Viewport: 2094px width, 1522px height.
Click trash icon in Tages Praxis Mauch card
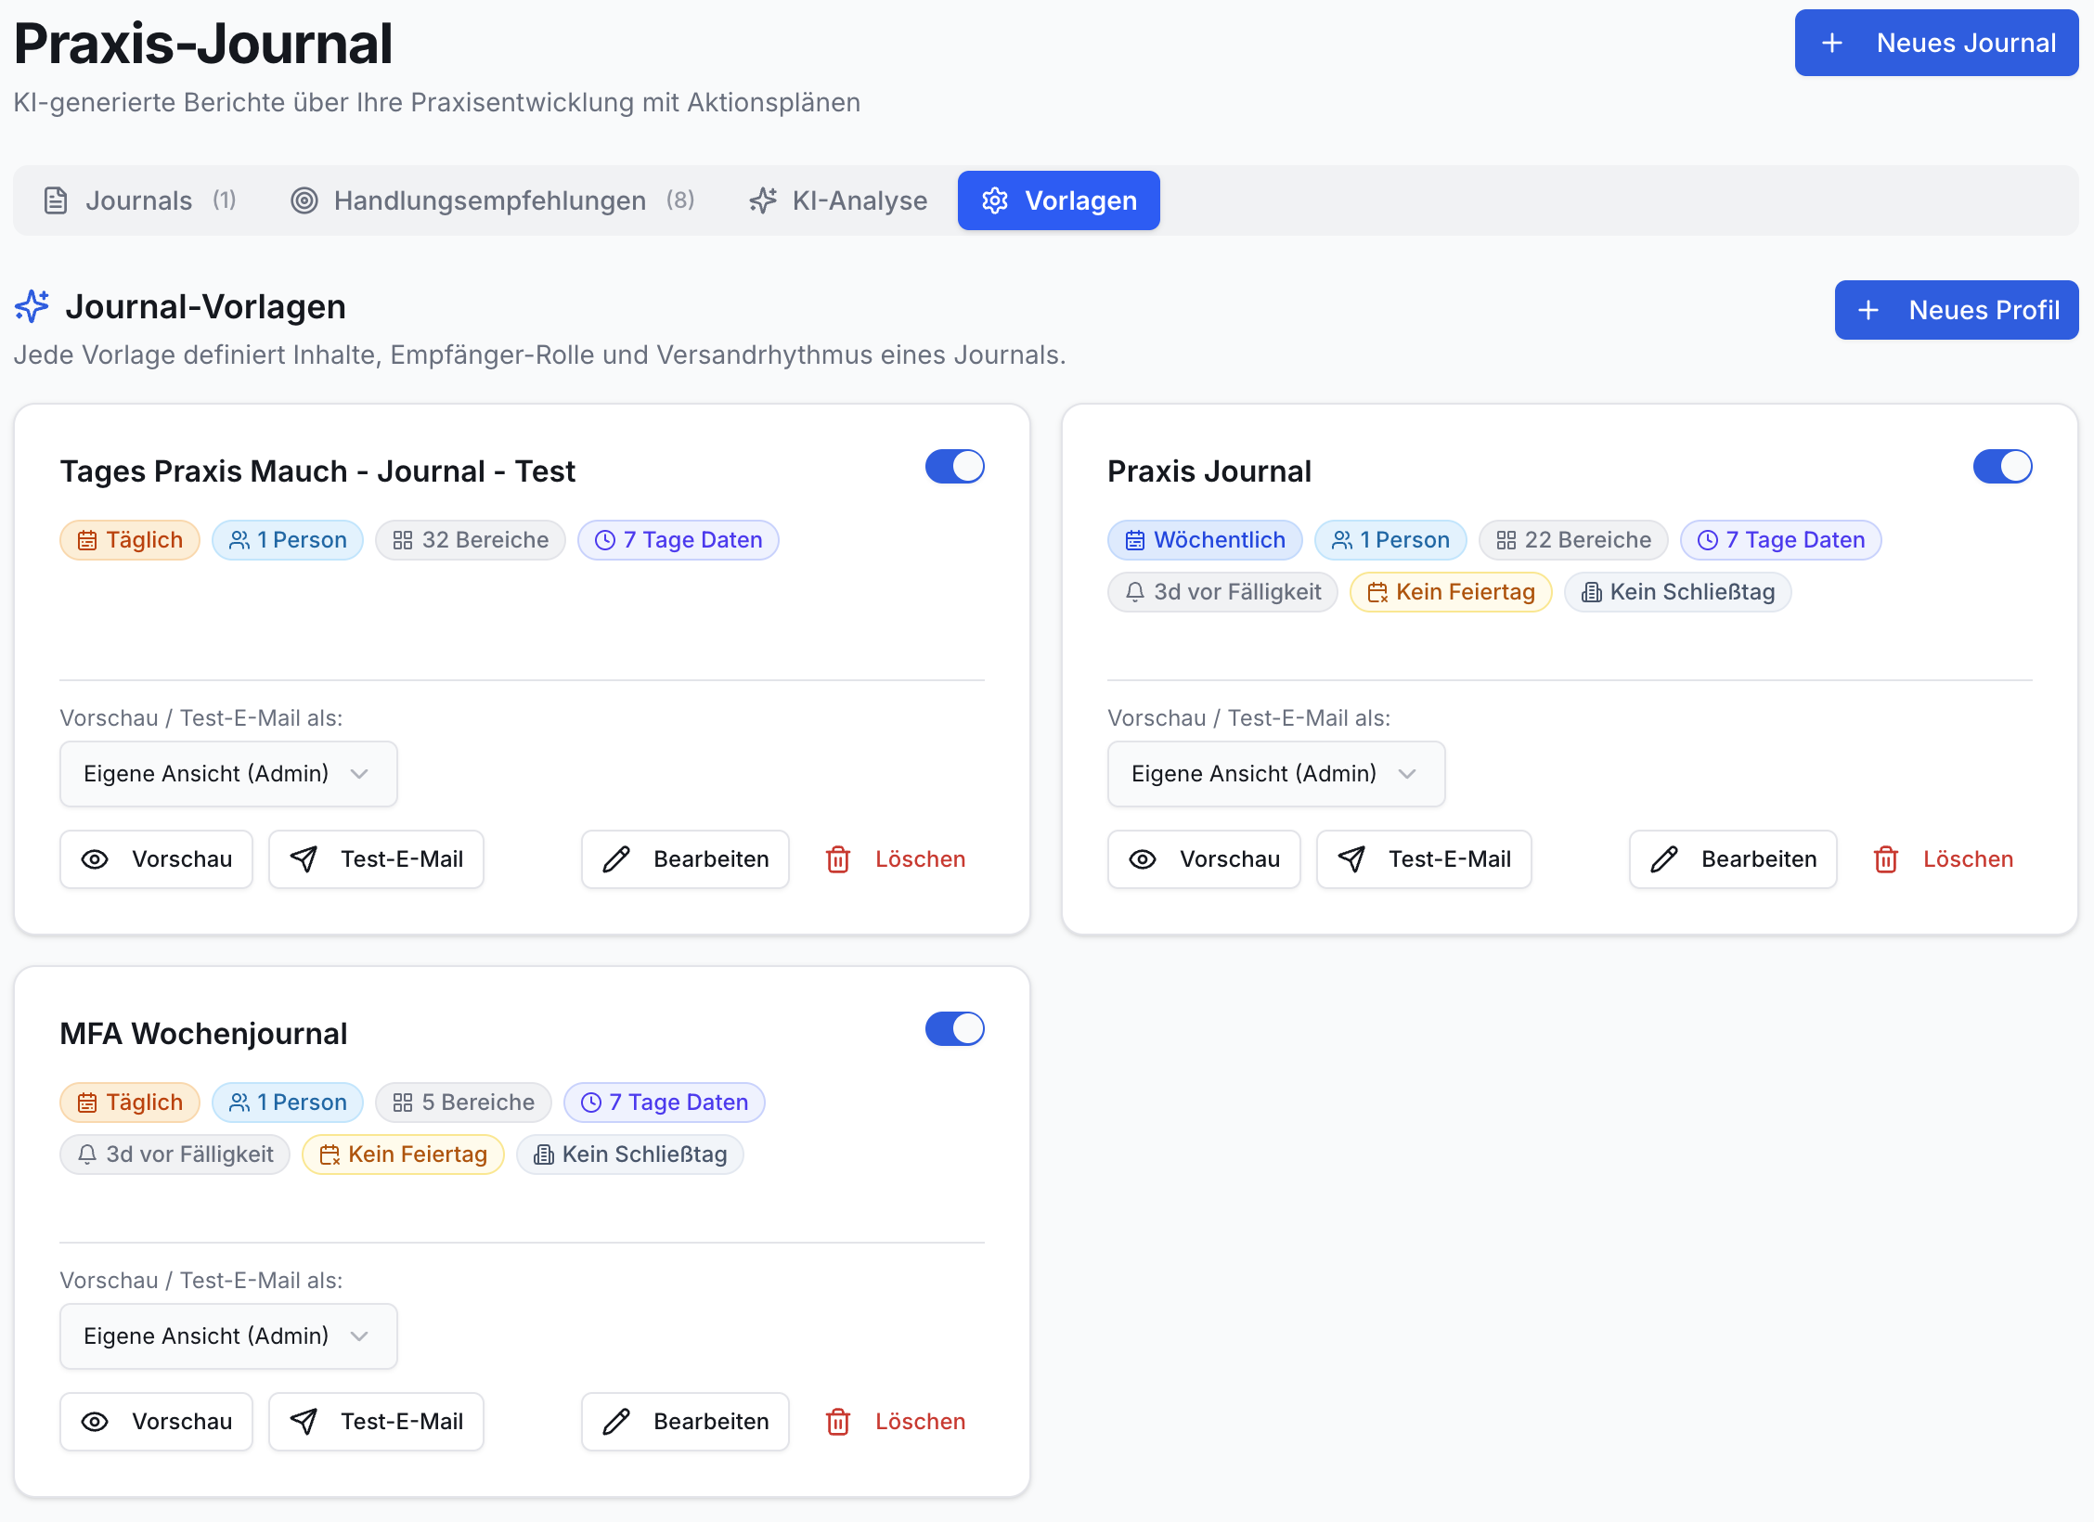click(x=838, y=859)
